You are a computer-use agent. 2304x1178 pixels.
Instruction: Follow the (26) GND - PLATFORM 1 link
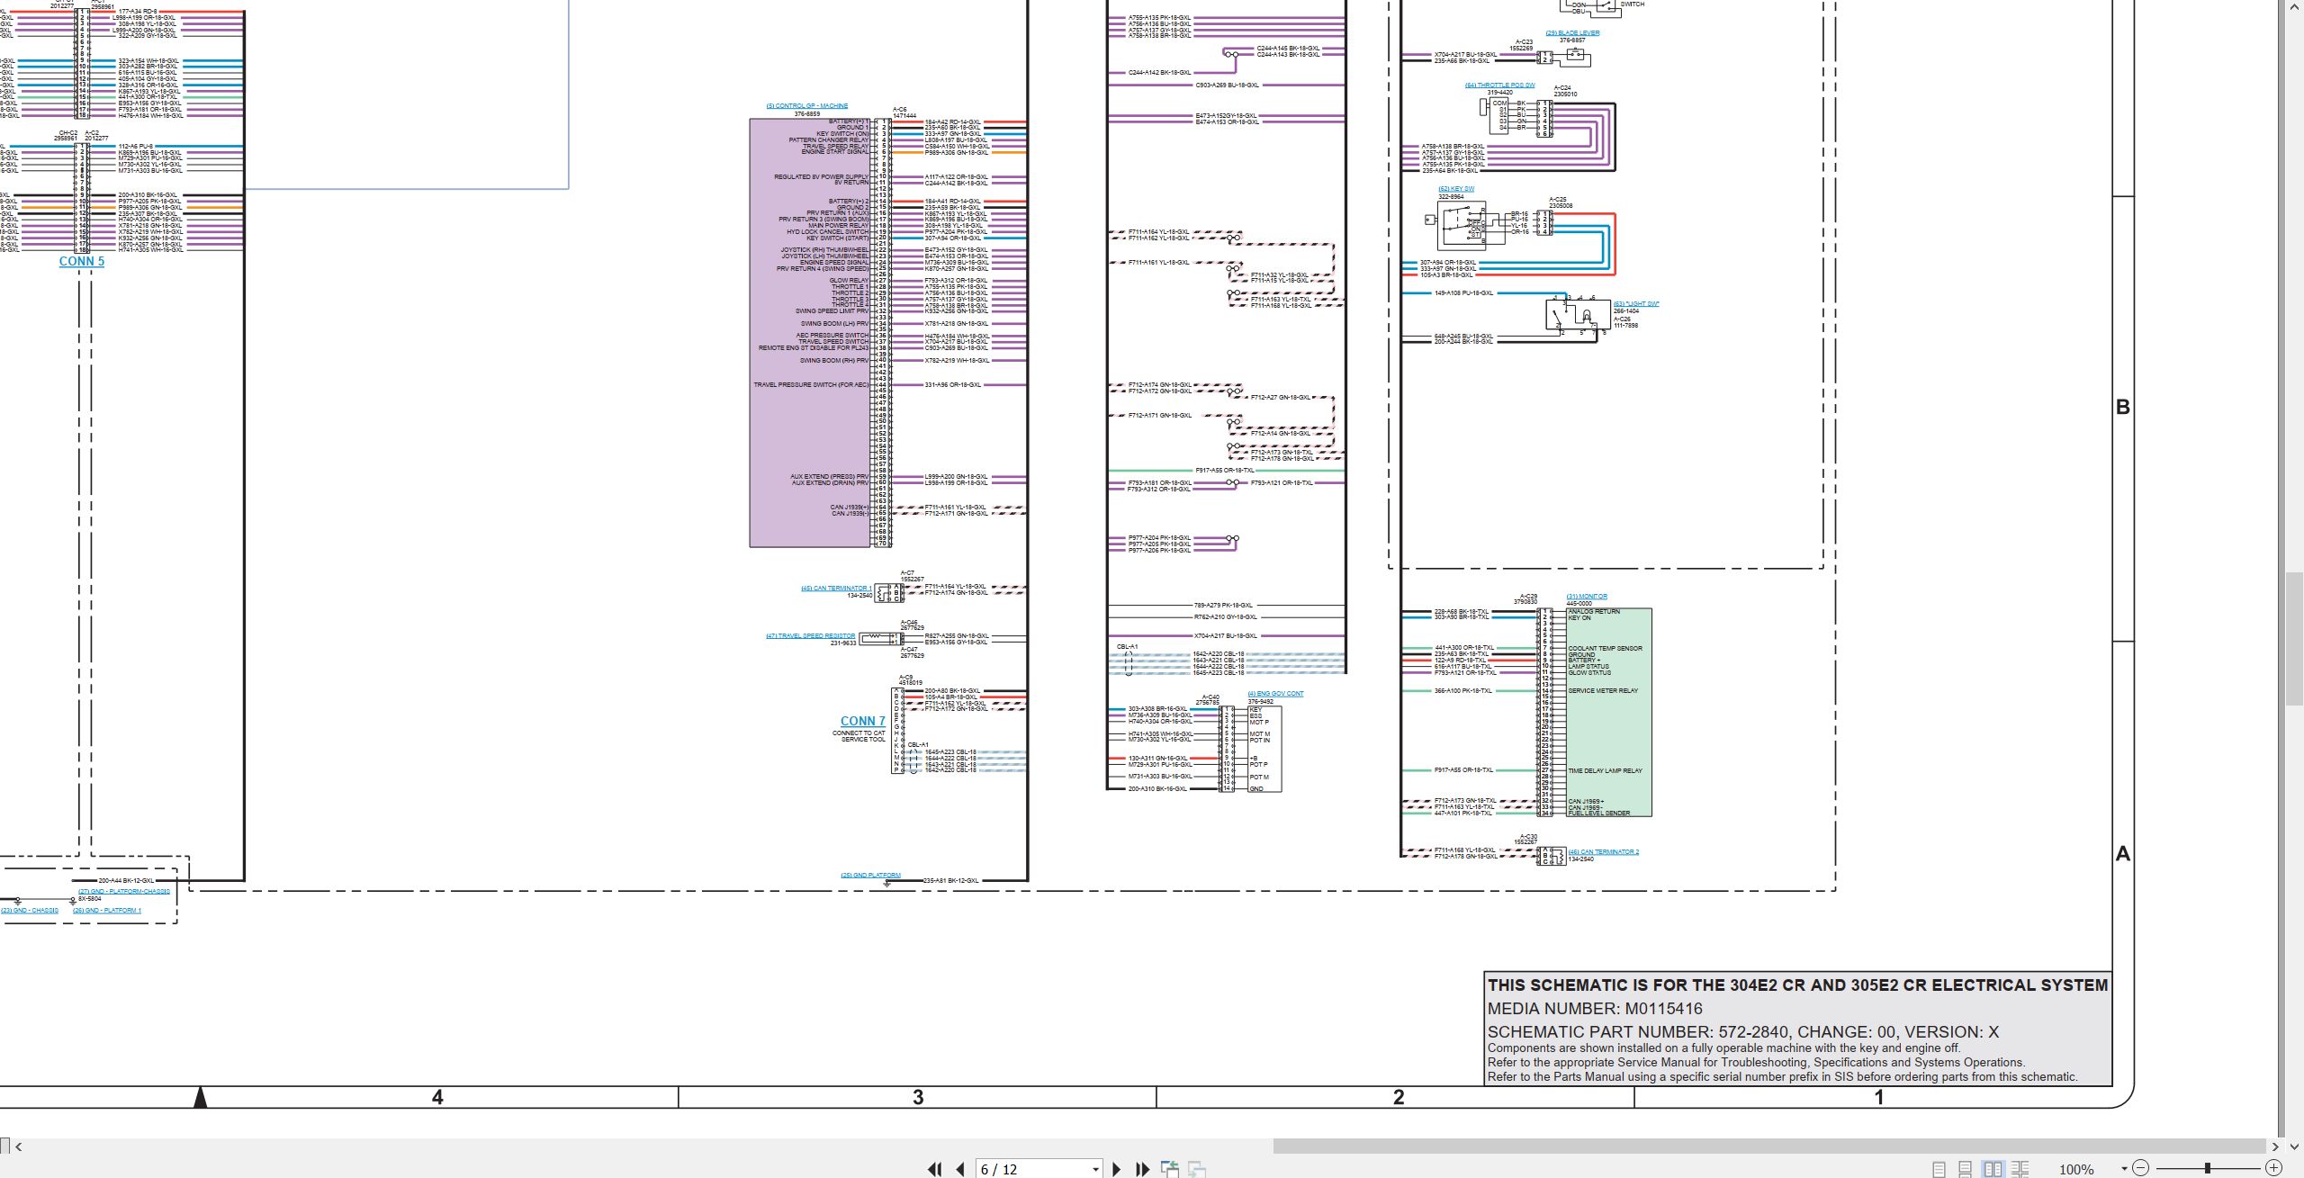tap(107, 911)
